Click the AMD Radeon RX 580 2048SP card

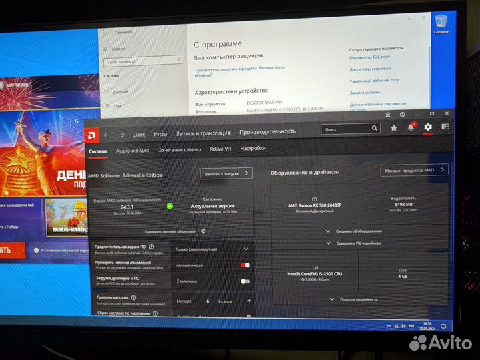pos(315,205)
